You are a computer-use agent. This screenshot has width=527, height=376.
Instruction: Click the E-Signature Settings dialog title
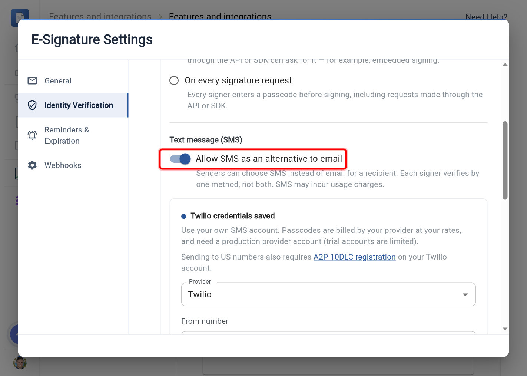click(x=92, y=40)
